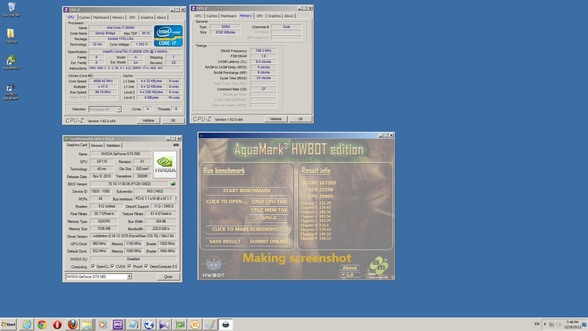The image size is (588, 331).
Task: Click the GPU-Z button in AquaMark
Action: [269, 218]
